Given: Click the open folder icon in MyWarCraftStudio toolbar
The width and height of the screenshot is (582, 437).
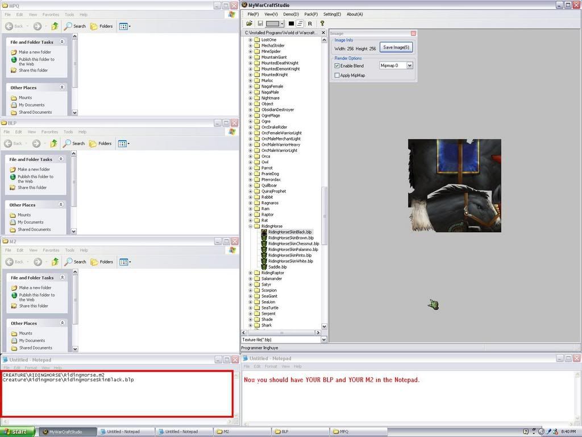Looking at the screenshot, I should pyautogui.click(x=250, y=23).
